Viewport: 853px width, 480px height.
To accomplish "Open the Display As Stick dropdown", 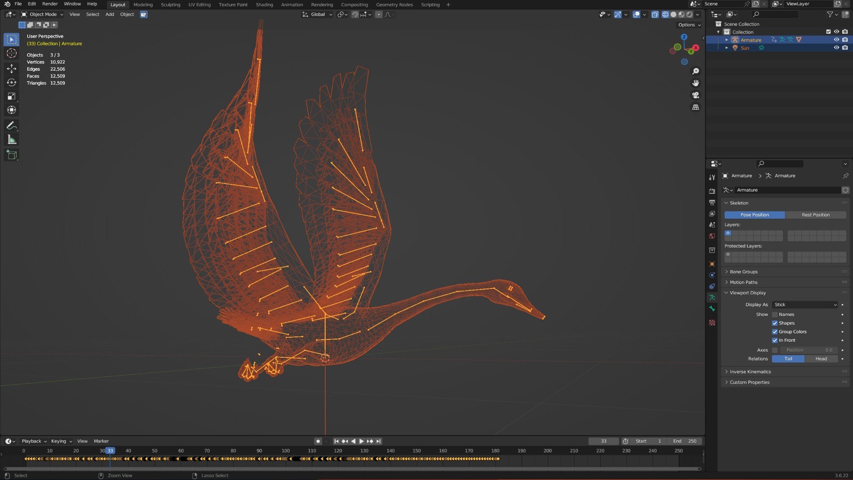I will pyautogui.click(x=805, y=305).
